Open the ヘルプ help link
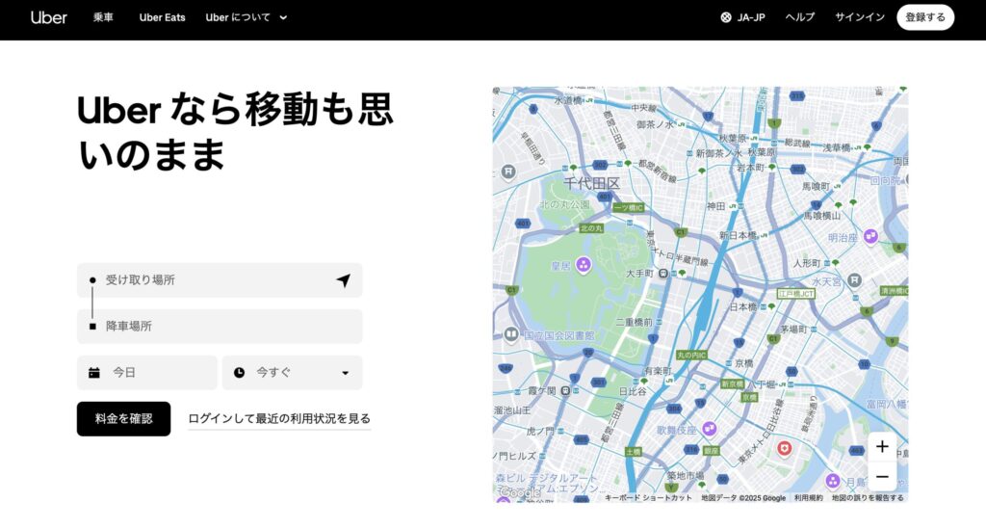Viewport: 986px width, 528px height. coord(800,17)
